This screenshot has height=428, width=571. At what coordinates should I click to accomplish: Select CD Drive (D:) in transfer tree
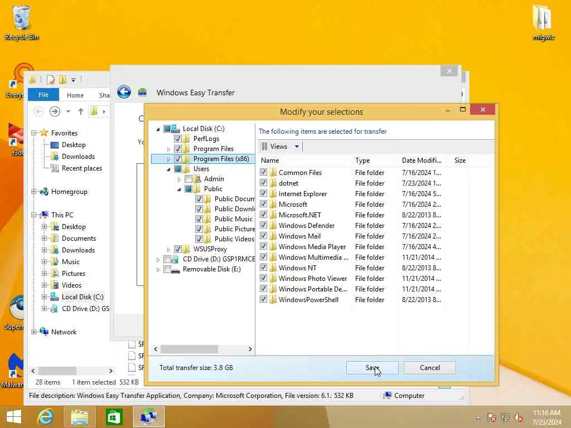219,259
